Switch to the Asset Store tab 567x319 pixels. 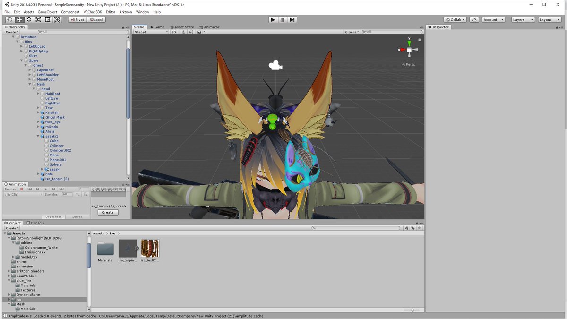182,27
